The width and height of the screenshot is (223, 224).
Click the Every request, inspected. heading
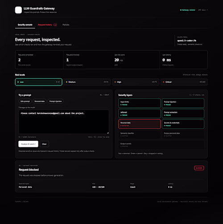[37, 40]
